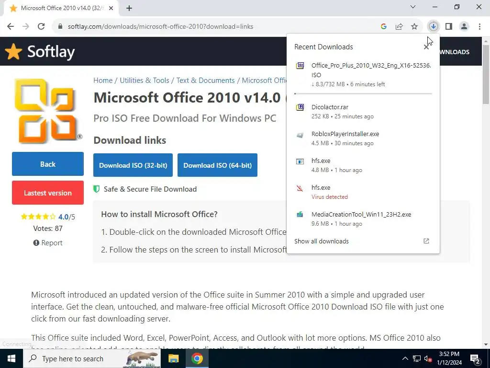Select the Microsoft Office 2010 v14.0 tab
490x368 pixels.
(x=61, y=8)
